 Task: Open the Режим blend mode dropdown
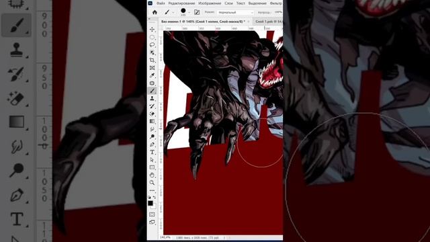(x=235, y=12)
